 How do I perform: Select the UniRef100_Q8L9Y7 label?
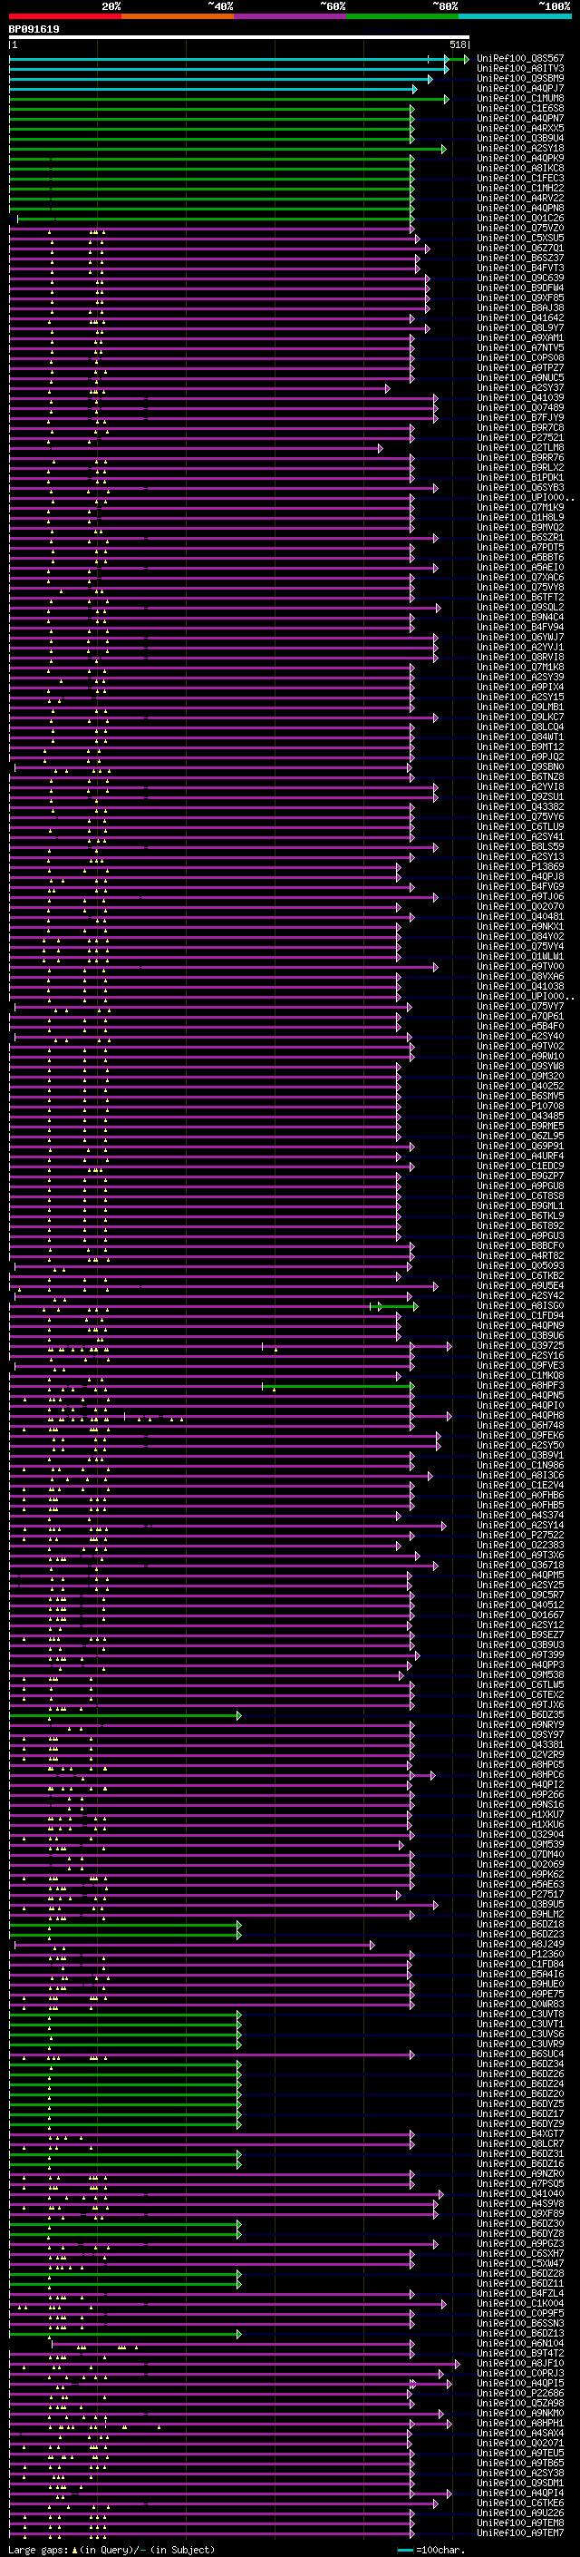[520, 327]
